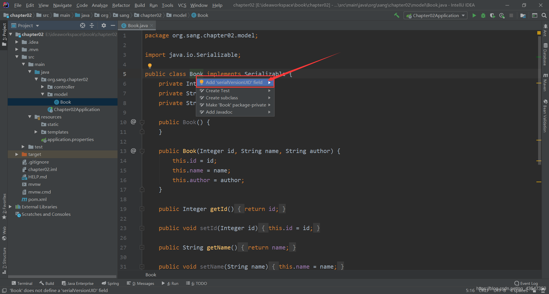Click the locate target icon in Project panel

tap(83, 25)
